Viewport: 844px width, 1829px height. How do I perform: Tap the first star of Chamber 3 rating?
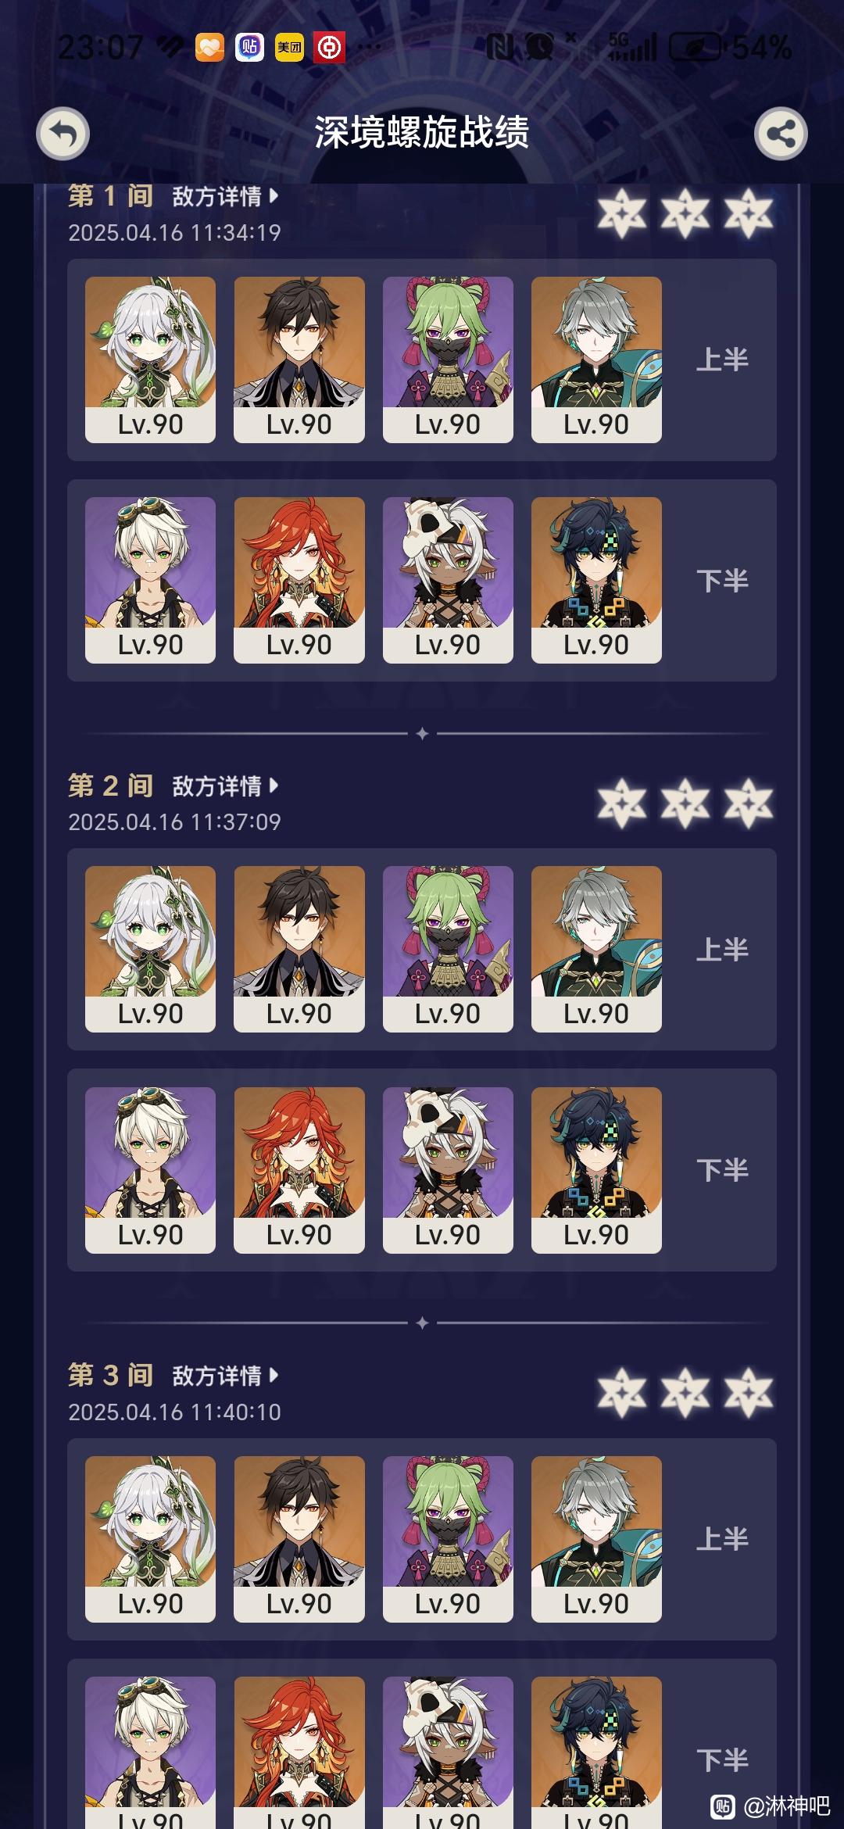point(622,1392)
